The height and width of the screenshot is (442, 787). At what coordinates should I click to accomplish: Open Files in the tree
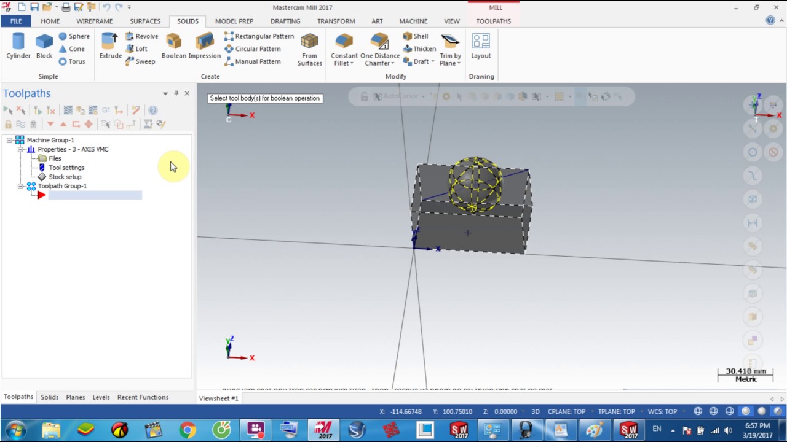55,158
